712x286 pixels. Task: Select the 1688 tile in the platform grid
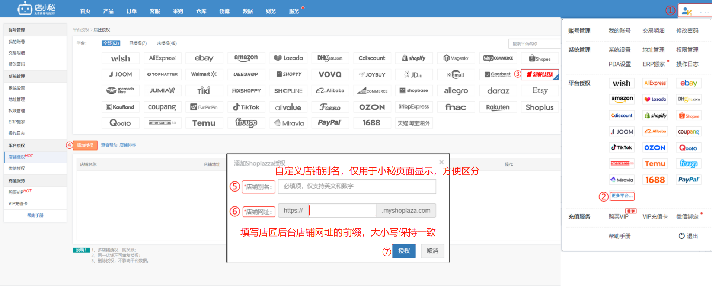372,123
